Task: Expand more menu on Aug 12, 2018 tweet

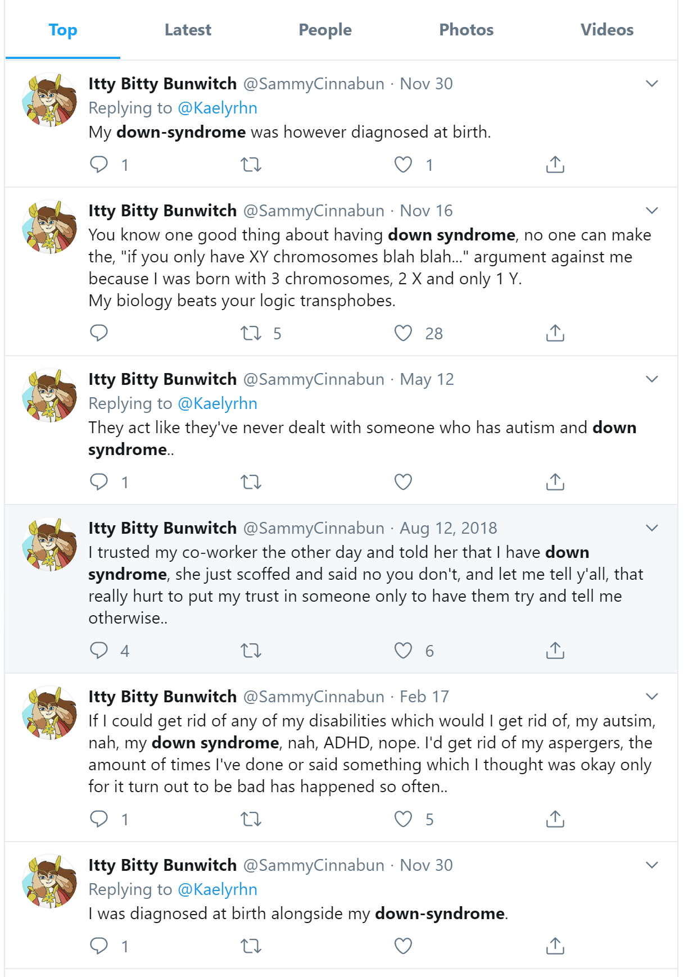Action: pos(651,528)
